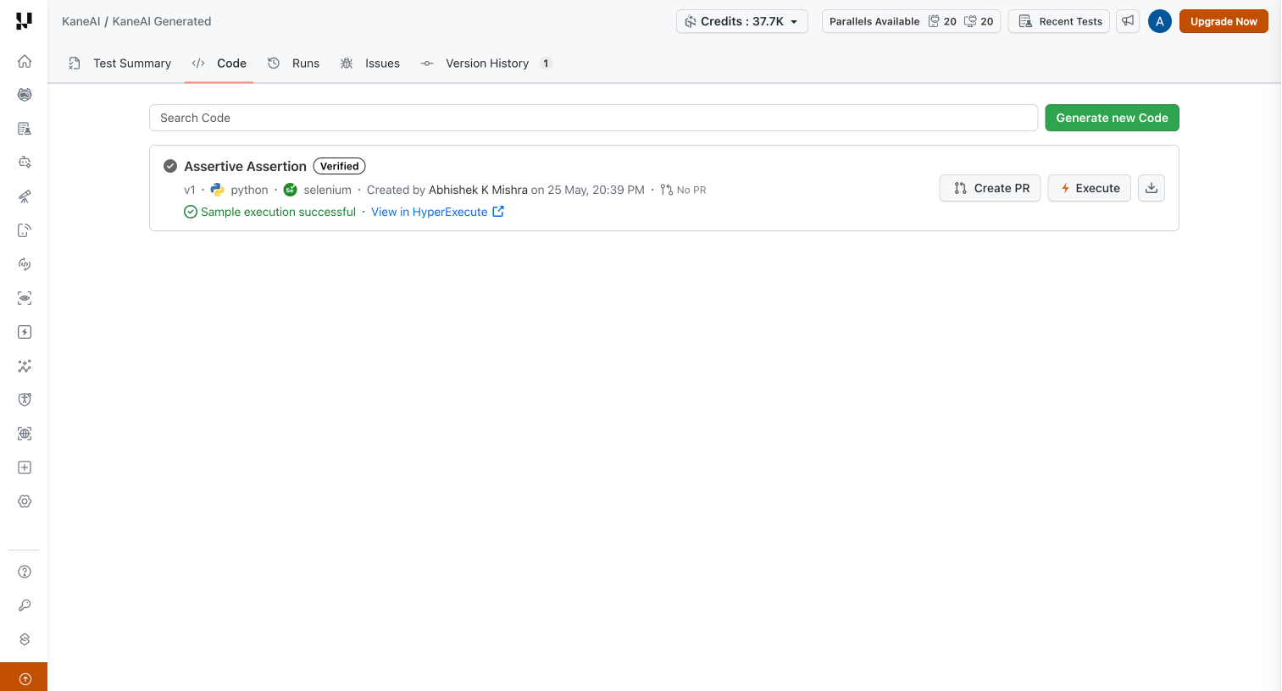Click the Sample execution successful status

pos(270,212)
